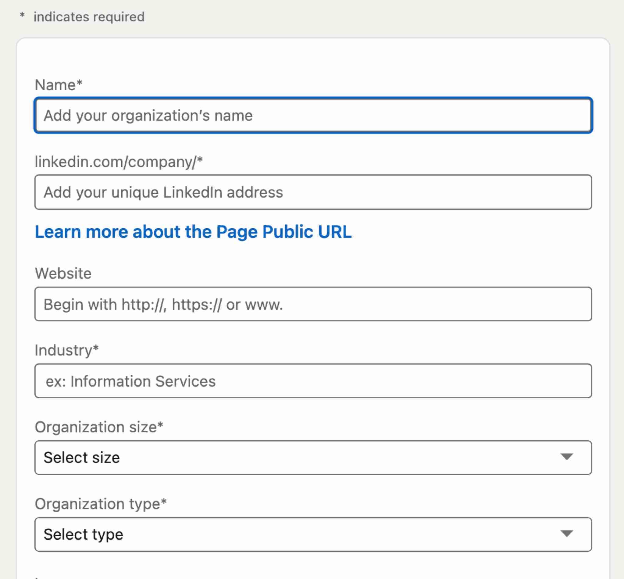Viewport: 624px width, 579px height.
Task: Click the "Industry*" field label
Action: (x=67, y=350)
